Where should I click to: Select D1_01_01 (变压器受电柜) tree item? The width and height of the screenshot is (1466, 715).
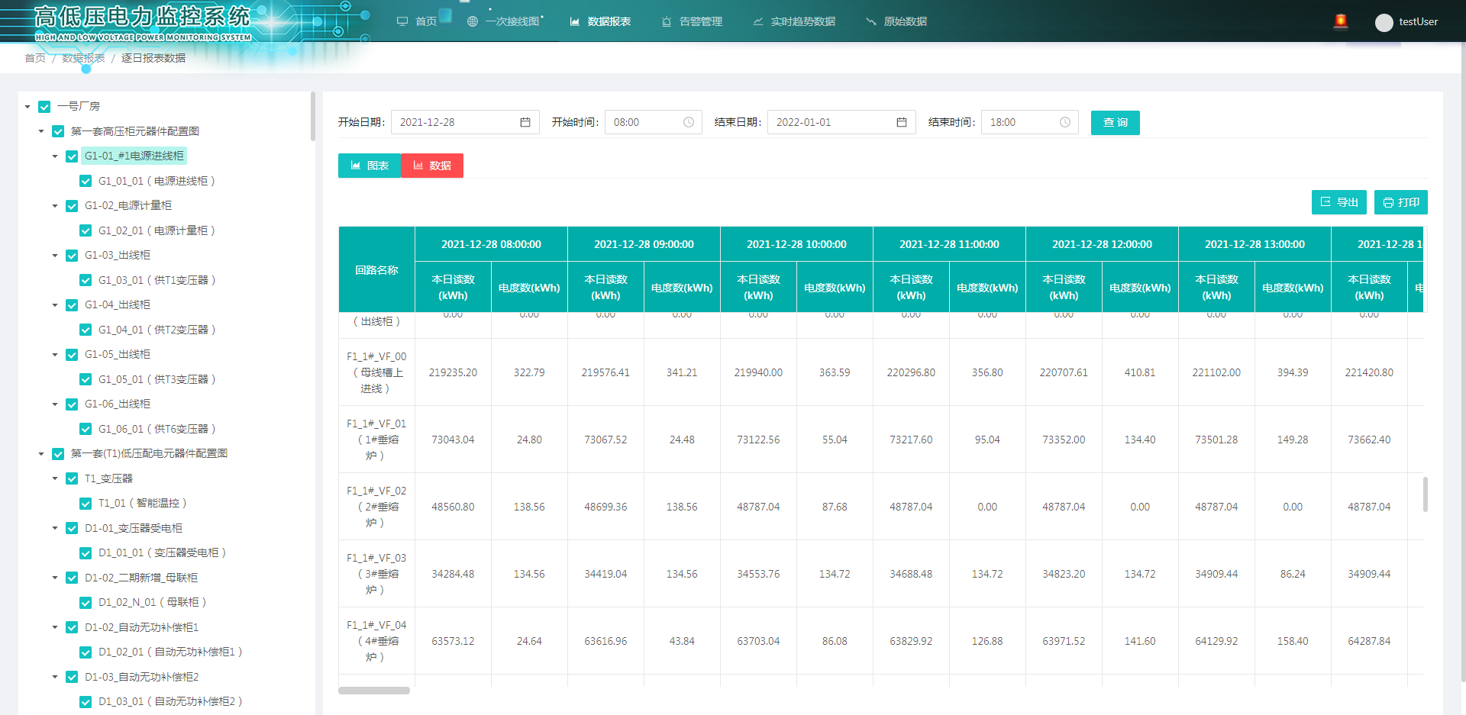point(162,552)
